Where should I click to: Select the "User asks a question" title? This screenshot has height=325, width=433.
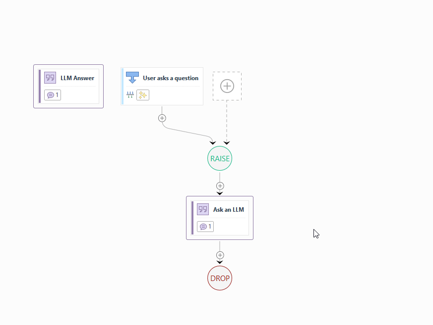(x=171, y=78)
